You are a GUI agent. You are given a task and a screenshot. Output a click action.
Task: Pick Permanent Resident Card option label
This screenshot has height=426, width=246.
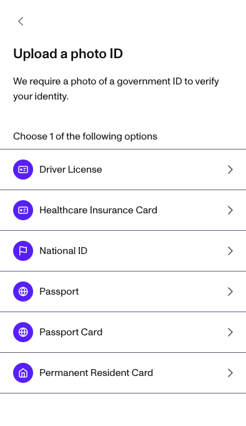tap(96, 373)
